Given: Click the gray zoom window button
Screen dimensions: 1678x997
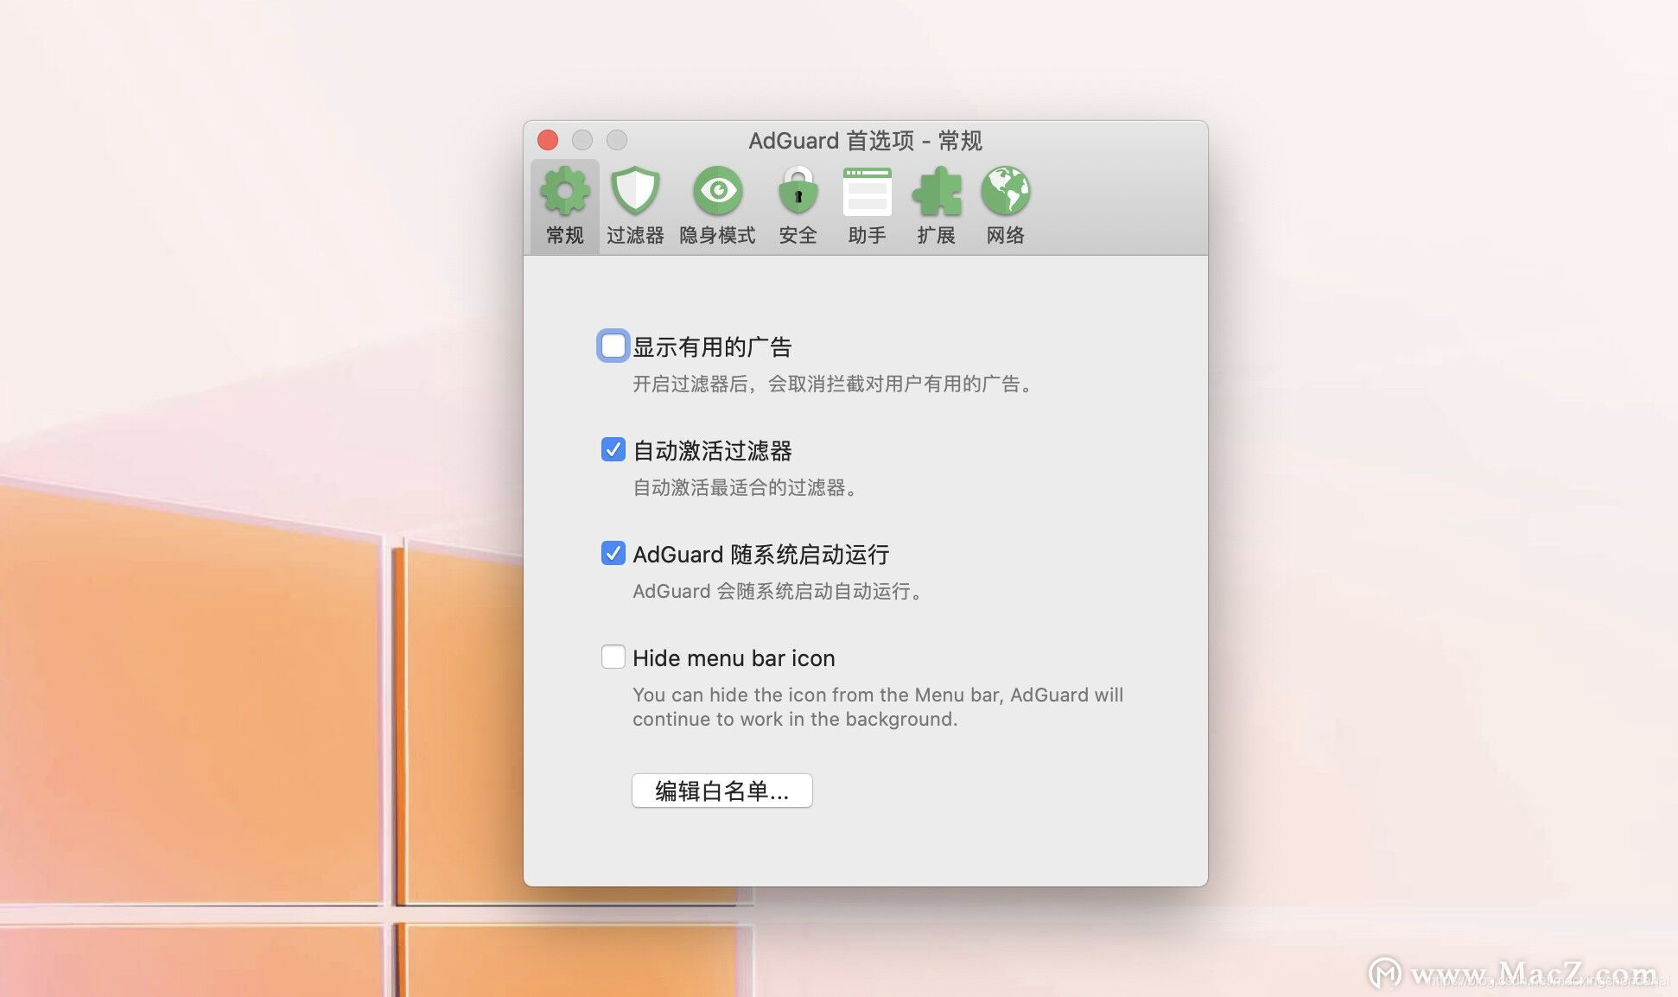Looking at the screenshot, I should click(617, 140).
